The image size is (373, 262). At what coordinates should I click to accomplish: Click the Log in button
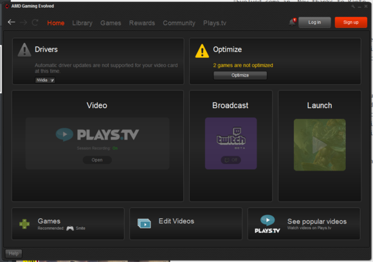point(314,23)
